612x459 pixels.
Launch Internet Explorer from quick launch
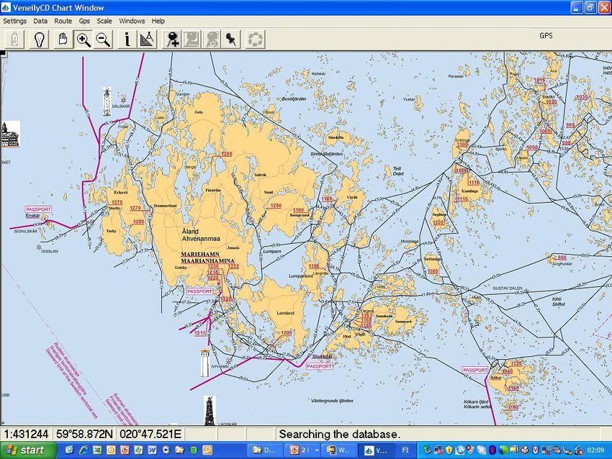point(84,450)
